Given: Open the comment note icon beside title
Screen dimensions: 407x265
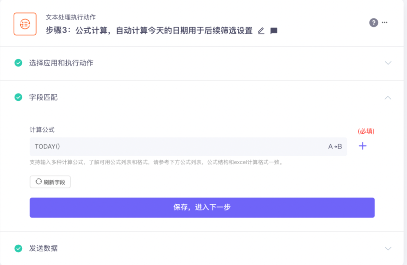Looking at the screenshot, I should tap(274, 31).
